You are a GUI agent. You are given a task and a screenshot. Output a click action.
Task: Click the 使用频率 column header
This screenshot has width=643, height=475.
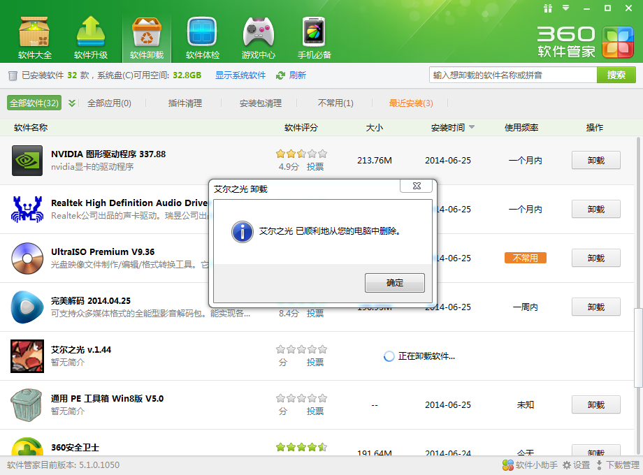coord(521,127)
